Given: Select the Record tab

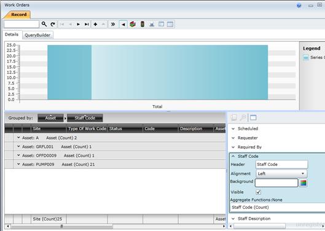Looking at the screenshot, I should pyautogui.click(x=18, y=15).
